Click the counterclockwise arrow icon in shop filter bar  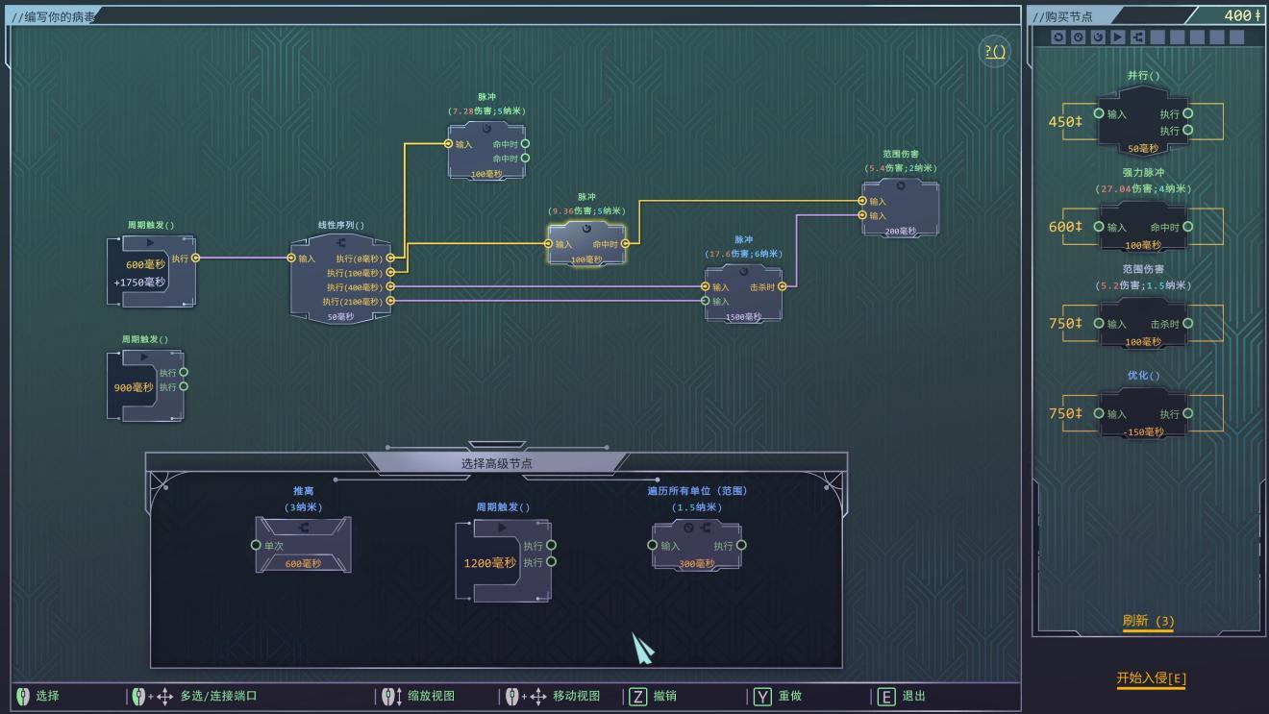1058,37
